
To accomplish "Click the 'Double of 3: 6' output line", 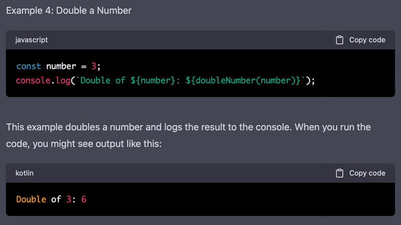I will [51, 199].
